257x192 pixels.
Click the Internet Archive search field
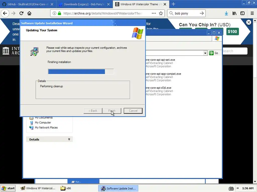(235, 51)
